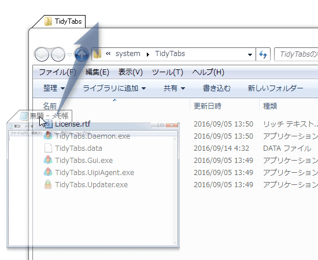Click the TidyTabs breadcrumb in address bar
This screenshot has width=318, height=260.
tap(170, 54)
